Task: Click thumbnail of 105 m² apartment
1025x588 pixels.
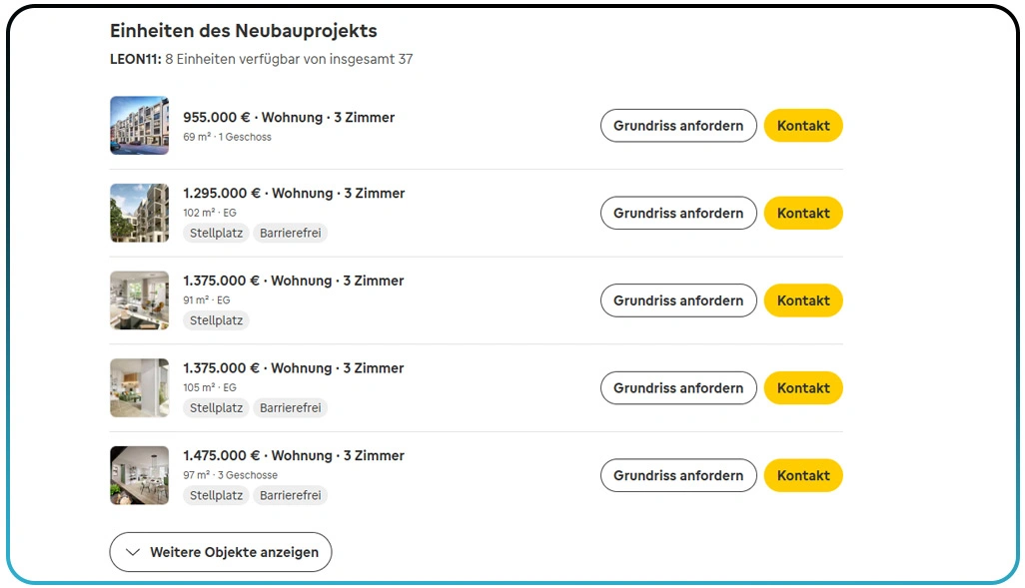Action: click(x=139, y=387)
